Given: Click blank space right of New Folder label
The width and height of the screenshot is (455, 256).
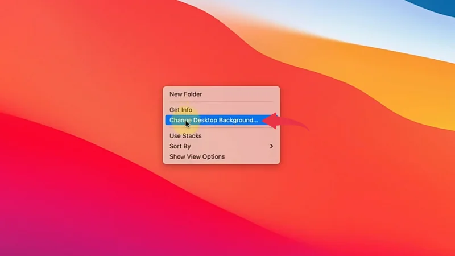Looking at the screenshot, I should click(245, 94).
